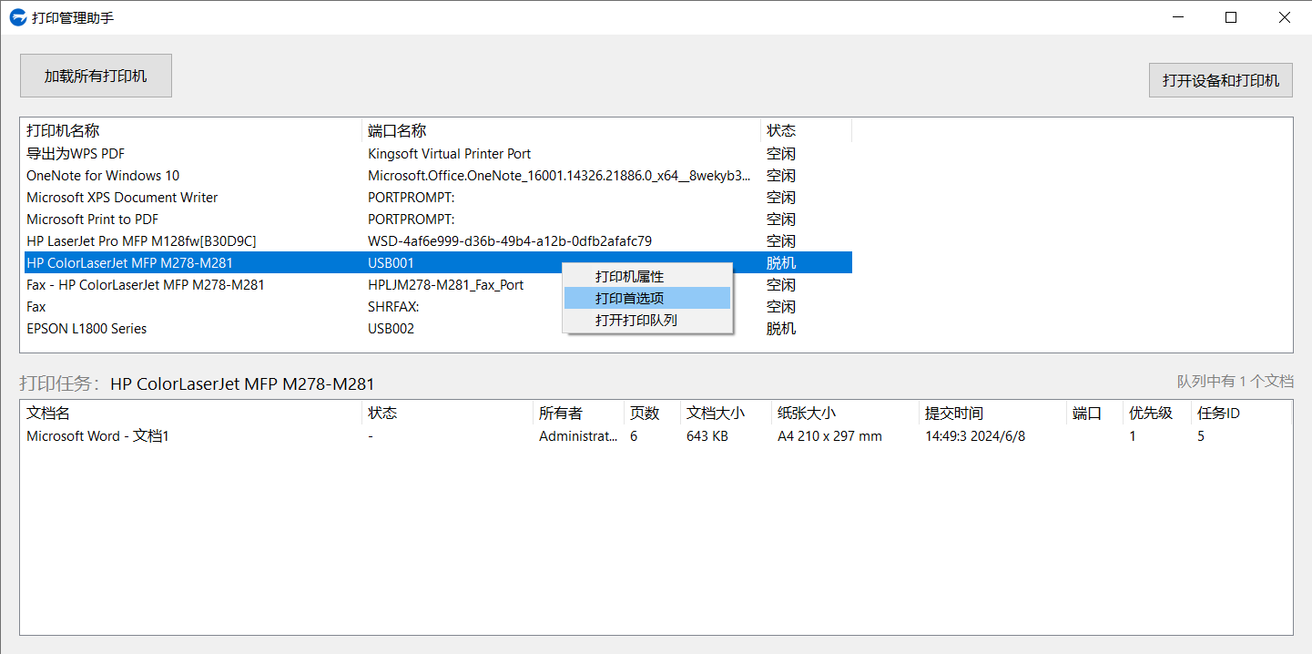Select HP LaserJet Pro MFP M128fw printer

pos(436,241)
